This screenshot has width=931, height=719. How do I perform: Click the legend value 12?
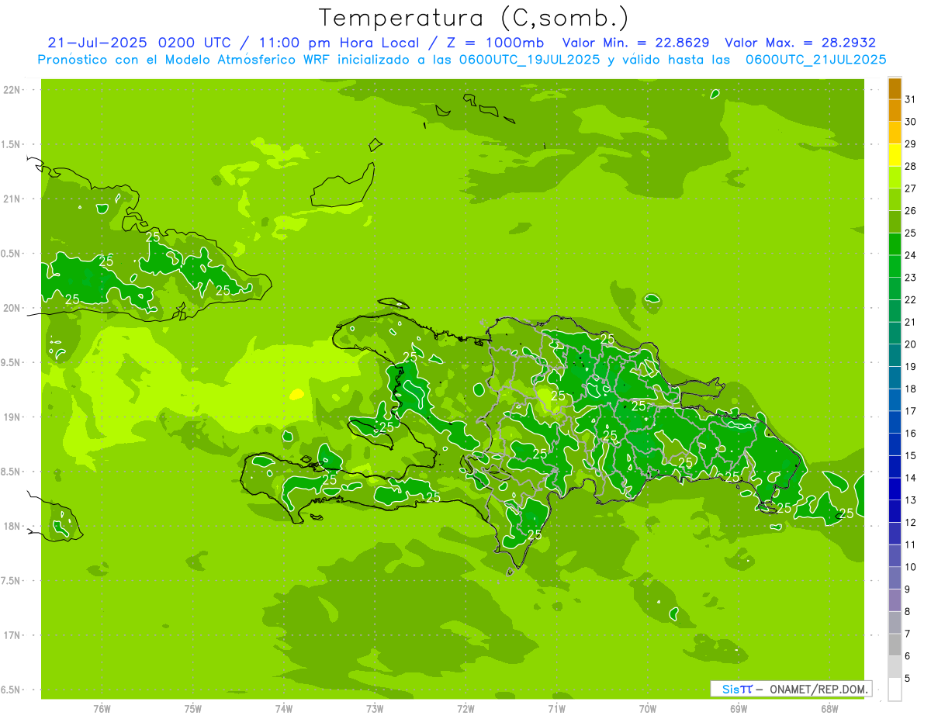click(x=911, y=523)
